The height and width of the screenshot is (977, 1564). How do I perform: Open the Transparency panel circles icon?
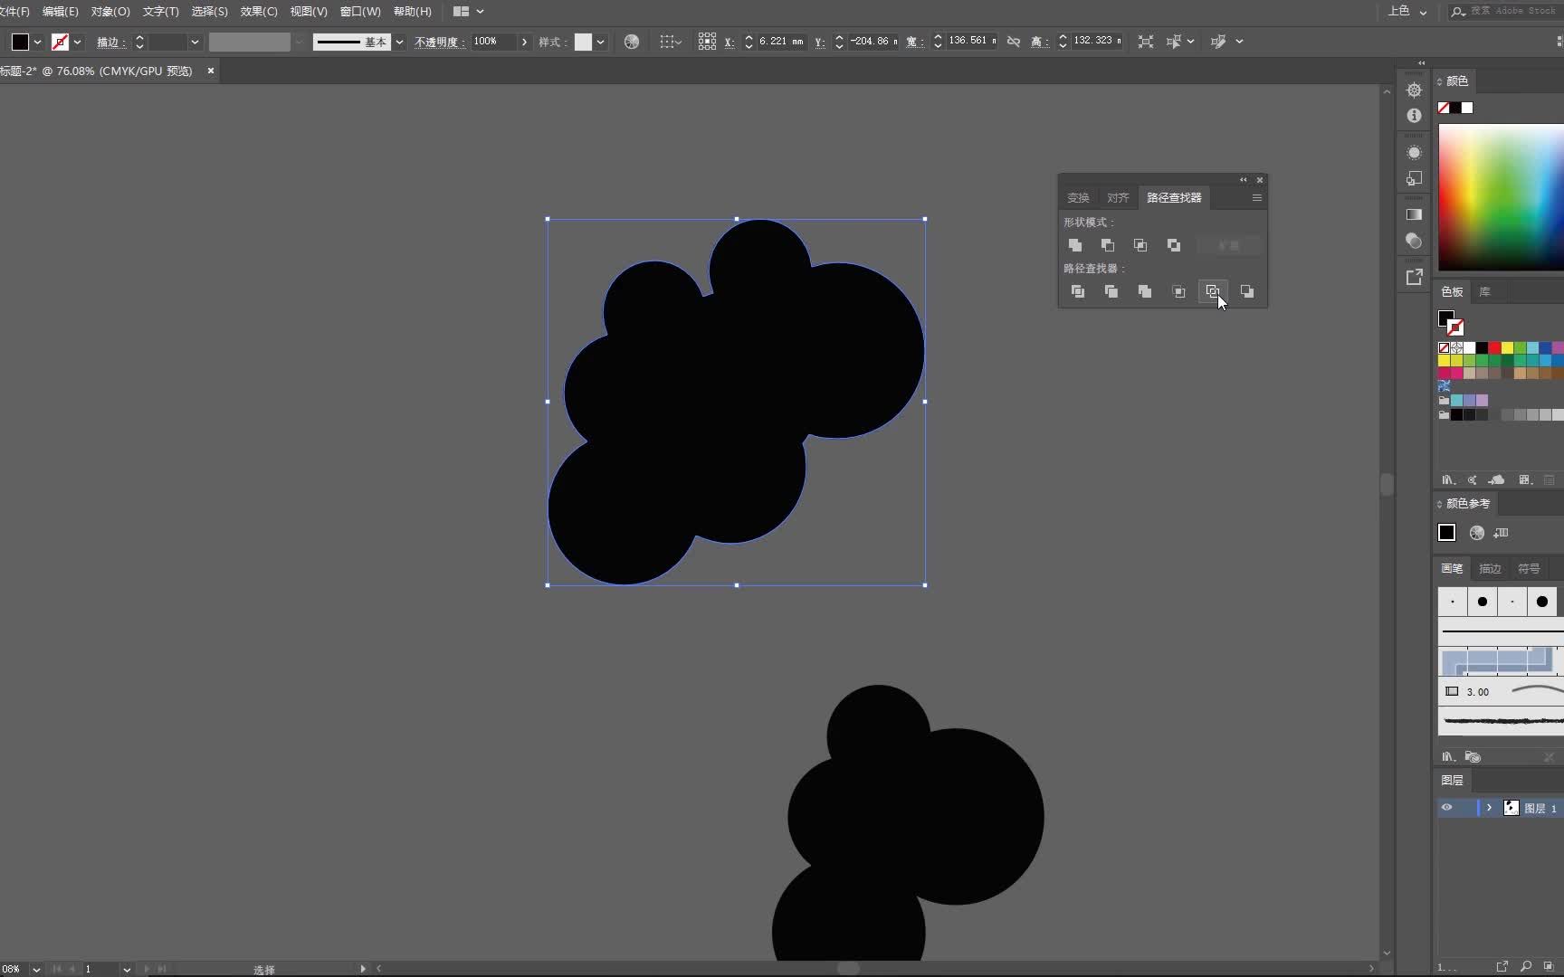(x=1414, y=241)
